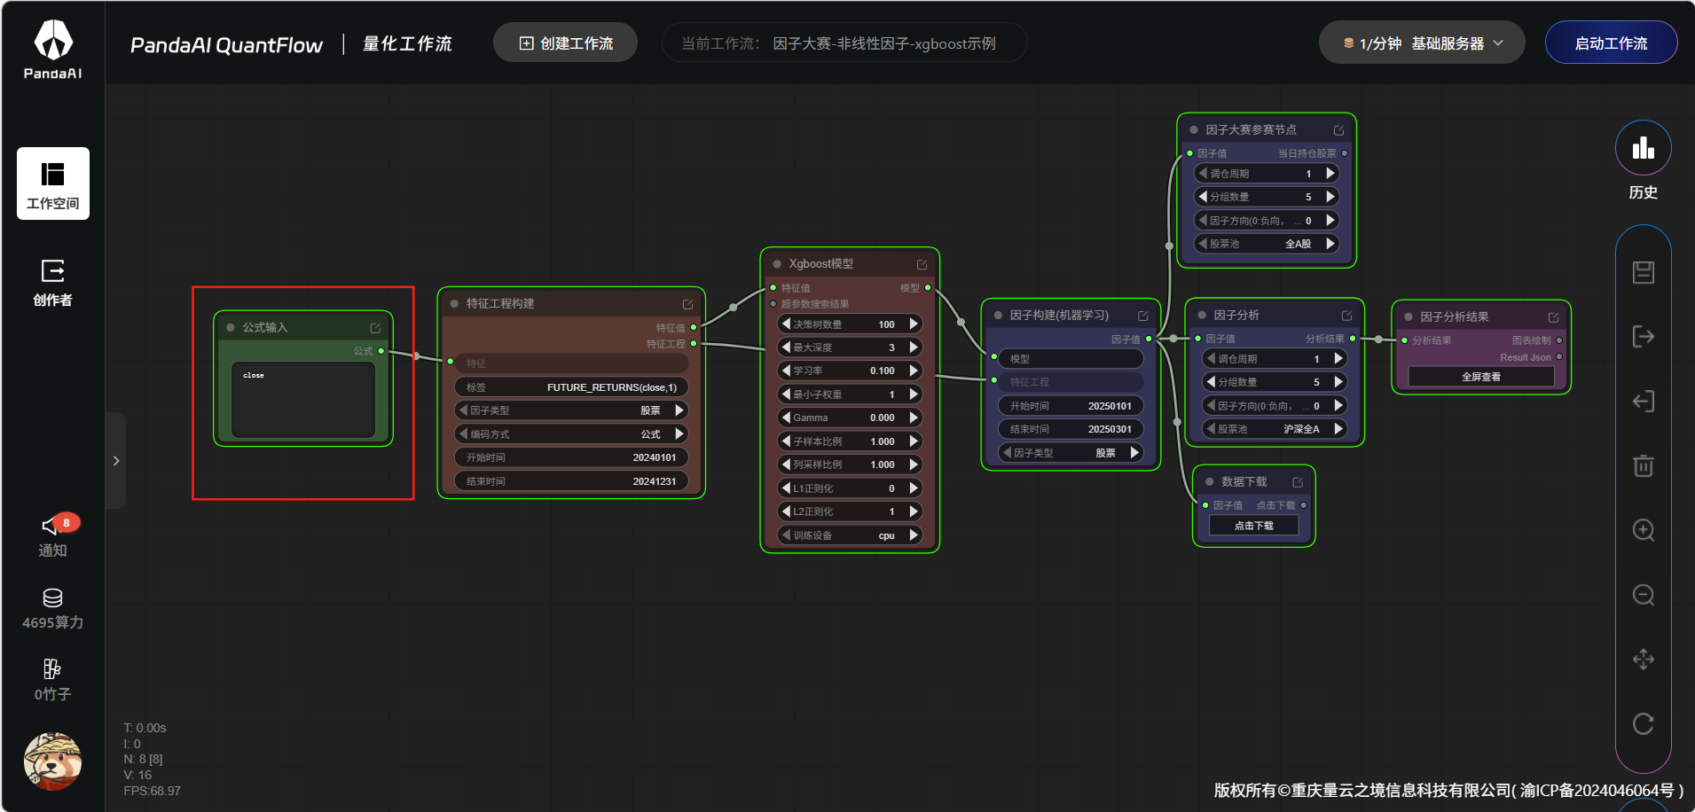Screen dimensions: 1695x812
Task: Click the PandaAI logo
Action: [x=53, y=50]
